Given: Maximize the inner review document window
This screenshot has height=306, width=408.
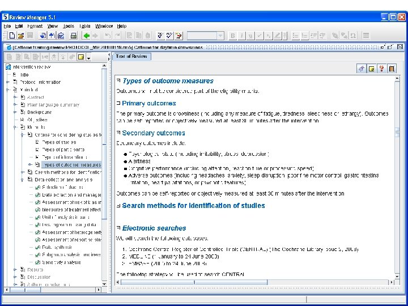Looking at the screenshot, I should pos(390,47).
